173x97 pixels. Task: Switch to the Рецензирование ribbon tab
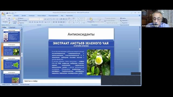(53, 16)
